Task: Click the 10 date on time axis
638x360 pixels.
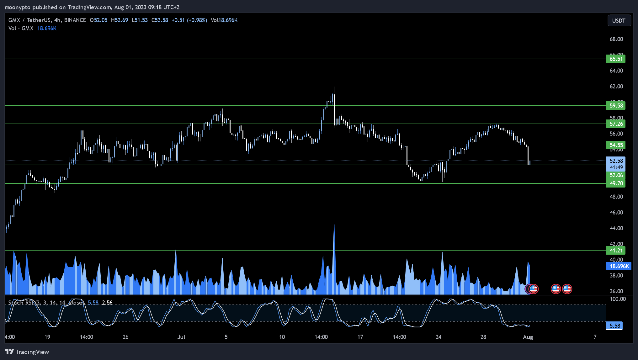Action: (x=282, y=337)
